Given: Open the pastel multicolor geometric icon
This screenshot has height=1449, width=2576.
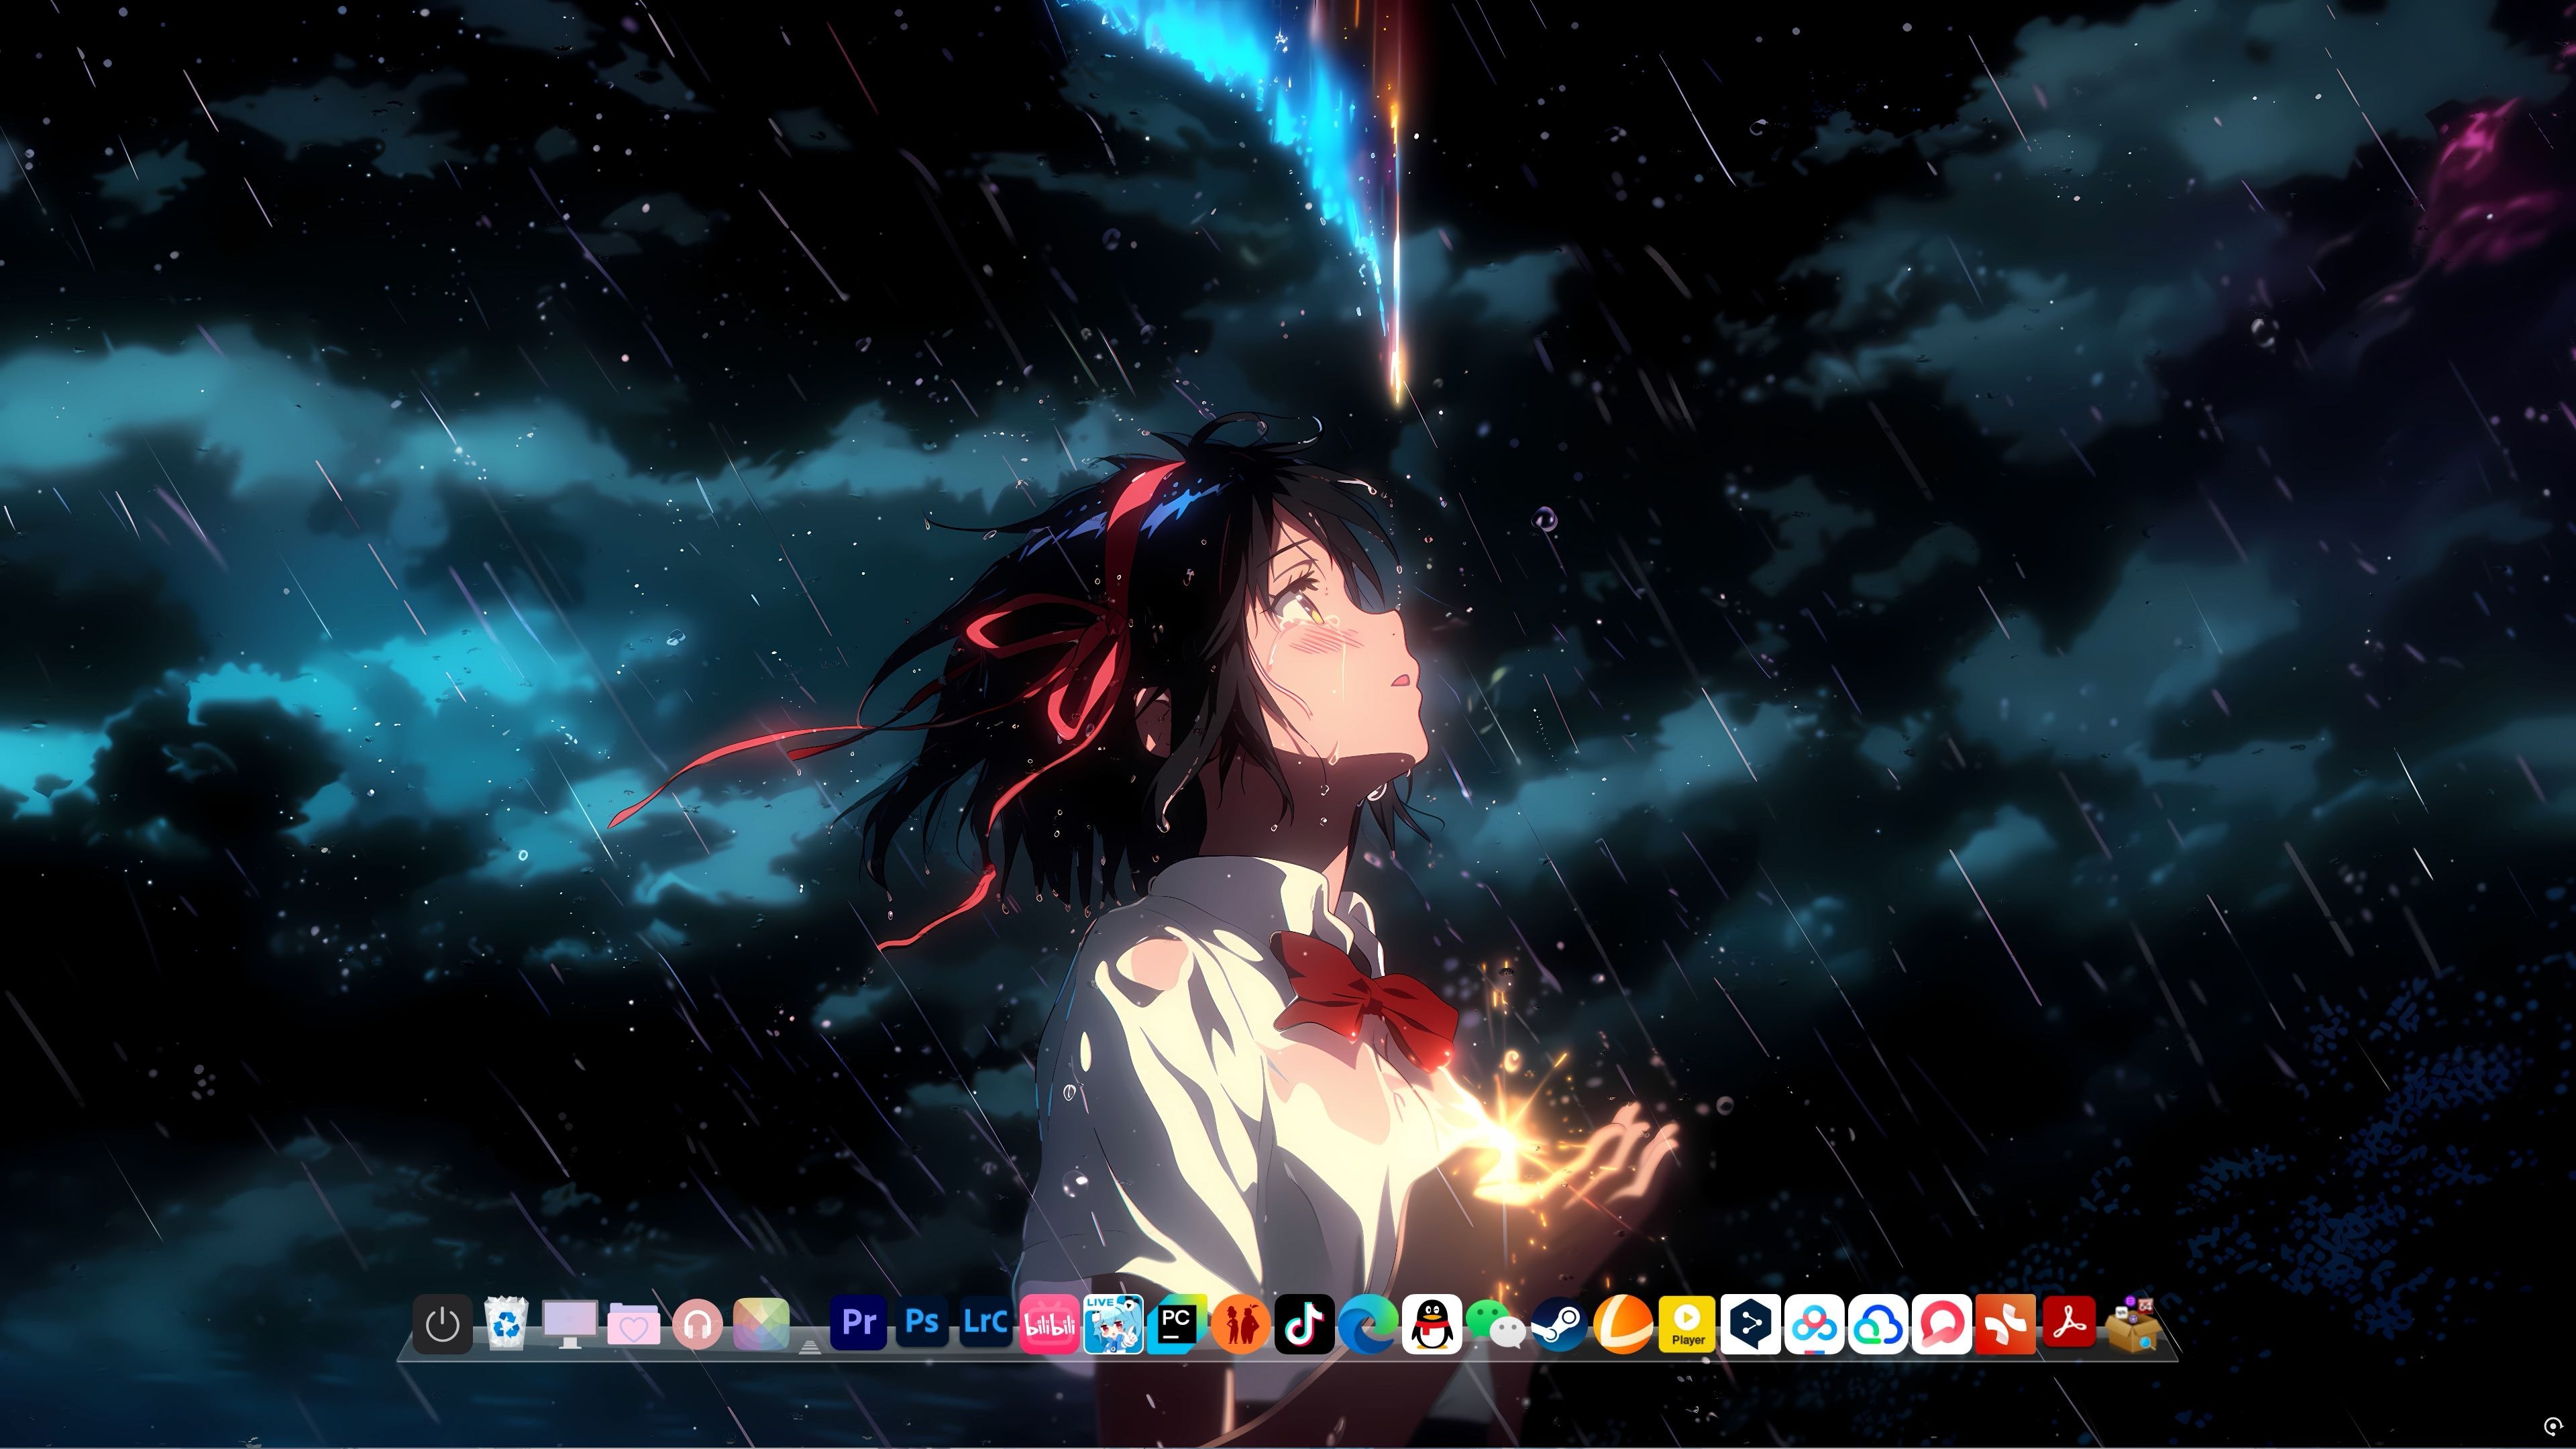Looking at the screenshot, I should (761, 1323).
